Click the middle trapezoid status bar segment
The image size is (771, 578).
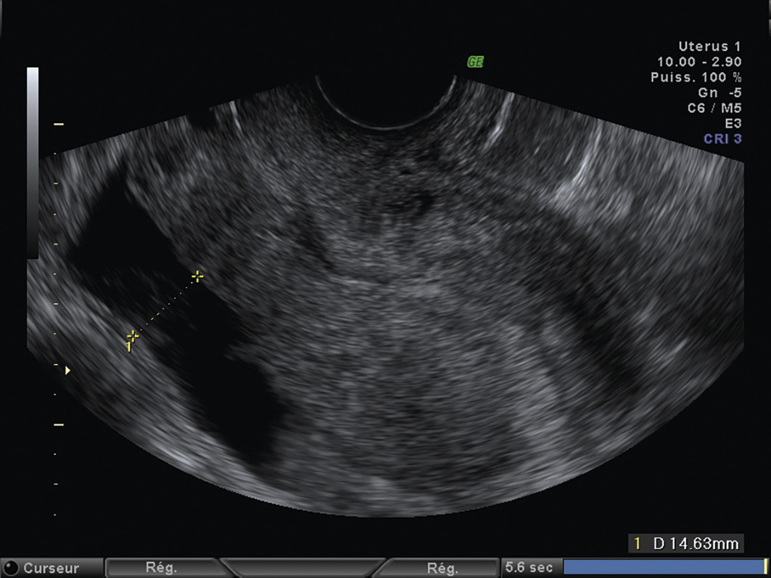(302, 568)
